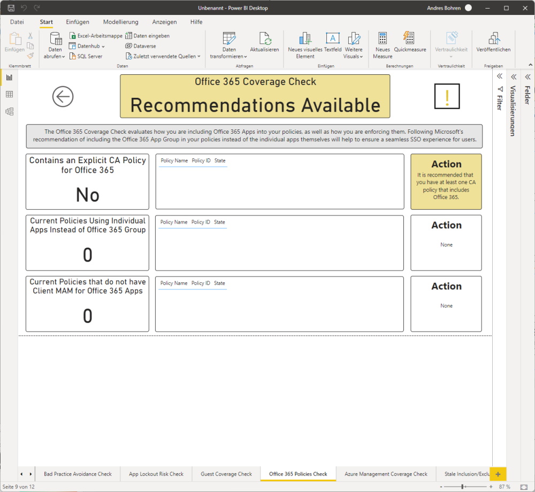Cut selection with the scissors icon
The height and width of the screenshot is (492, 535).
click(30, 35)
